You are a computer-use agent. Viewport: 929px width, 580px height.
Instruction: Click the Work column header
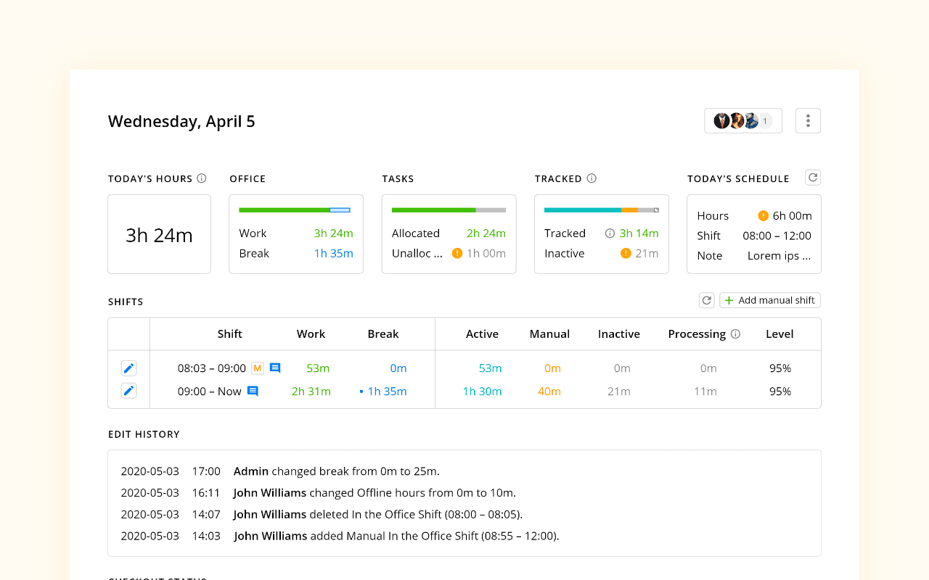point(311,334)
